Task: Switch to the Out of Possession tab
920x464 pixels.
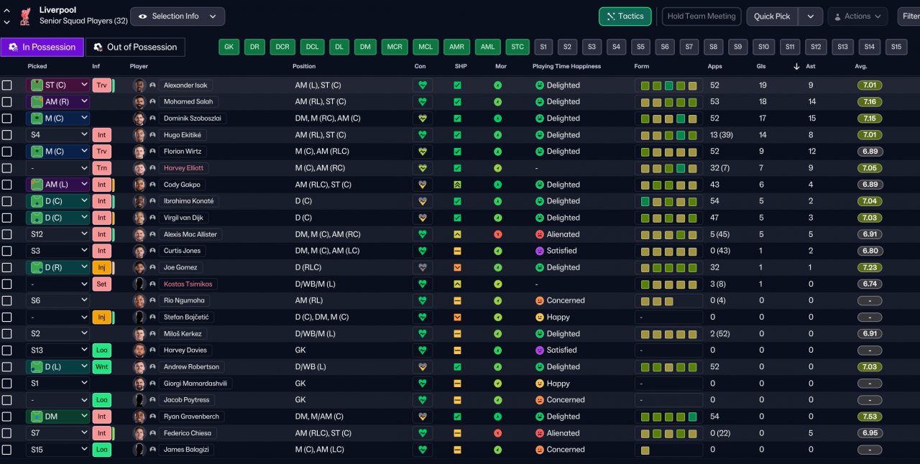Action: (x=135, y=47)
